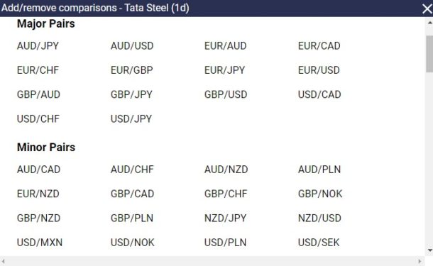Choose the EUR/NZD pair
433x266 pixels.
[x=38, y=194]
